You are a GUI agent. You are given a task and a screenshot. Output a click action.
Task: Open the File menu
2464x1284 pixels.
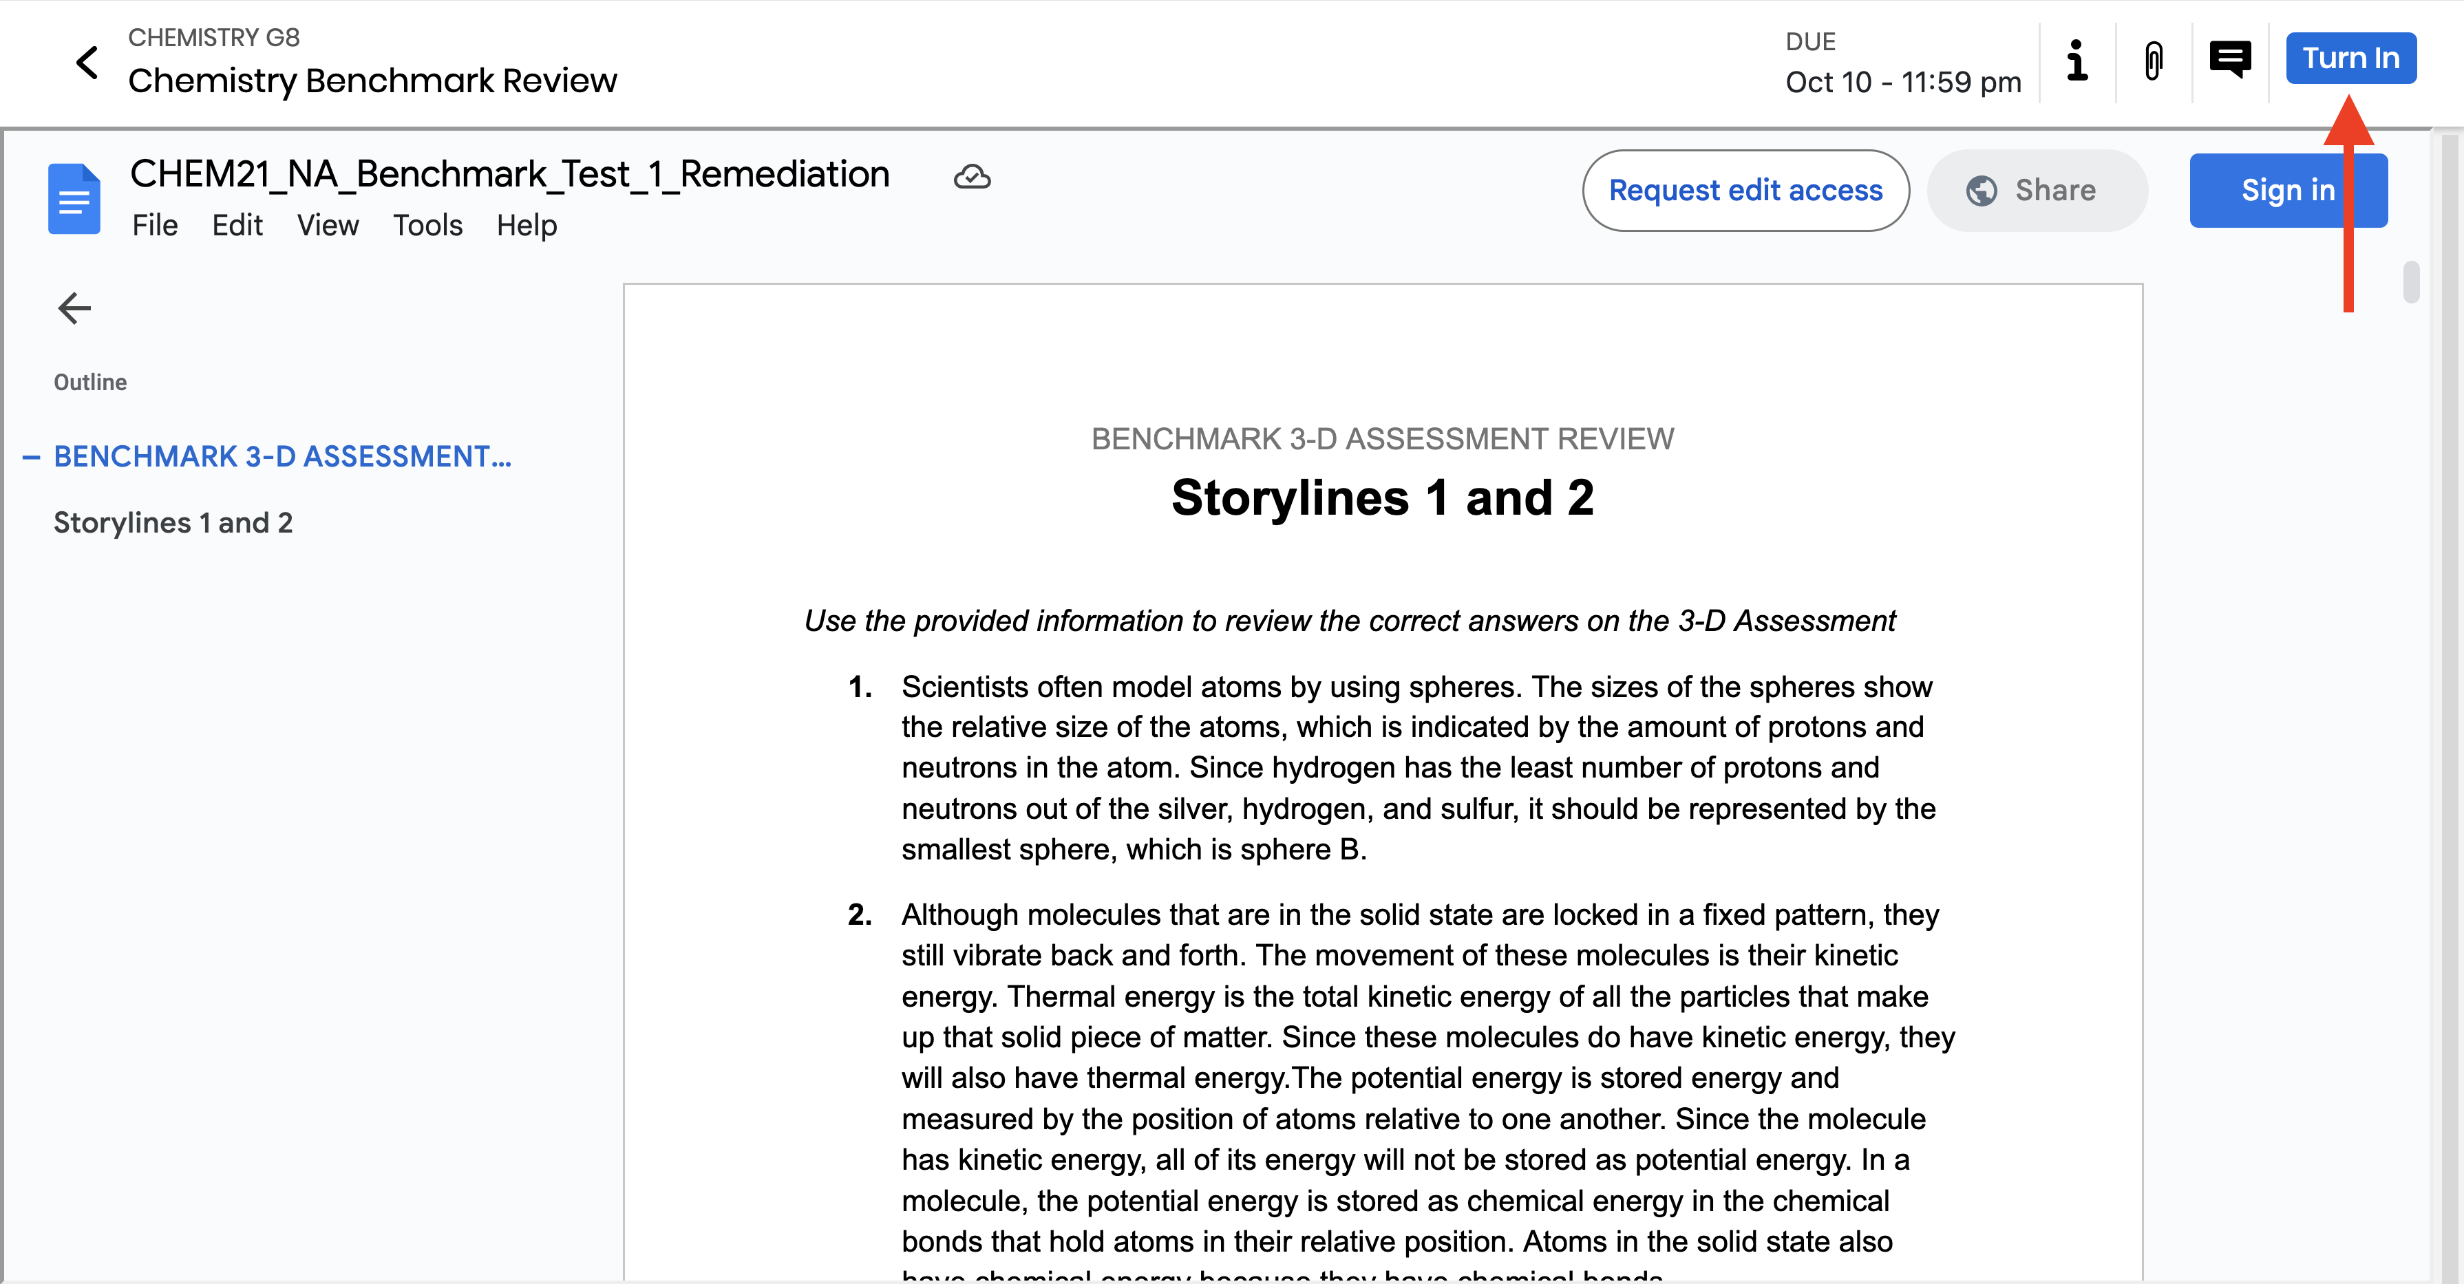[x=155, y=226]
